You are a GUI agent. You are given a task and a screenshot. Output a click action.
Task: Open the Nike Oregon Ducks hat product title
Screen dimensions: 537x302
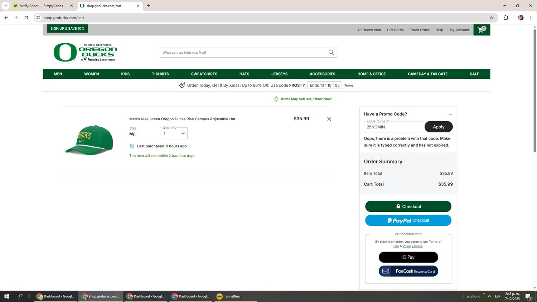click(x=182, y=119)
